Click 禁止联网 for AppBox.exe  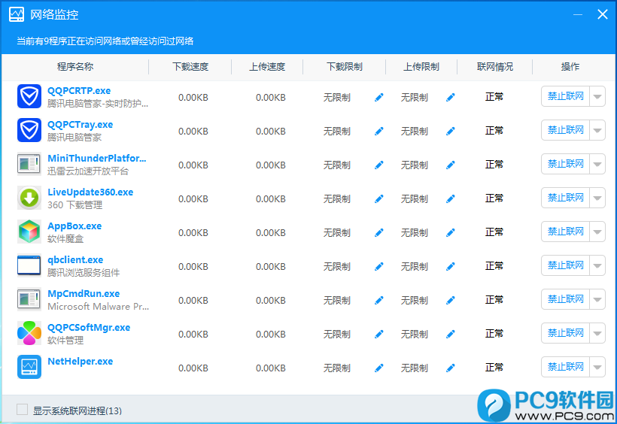coord(565,232)
